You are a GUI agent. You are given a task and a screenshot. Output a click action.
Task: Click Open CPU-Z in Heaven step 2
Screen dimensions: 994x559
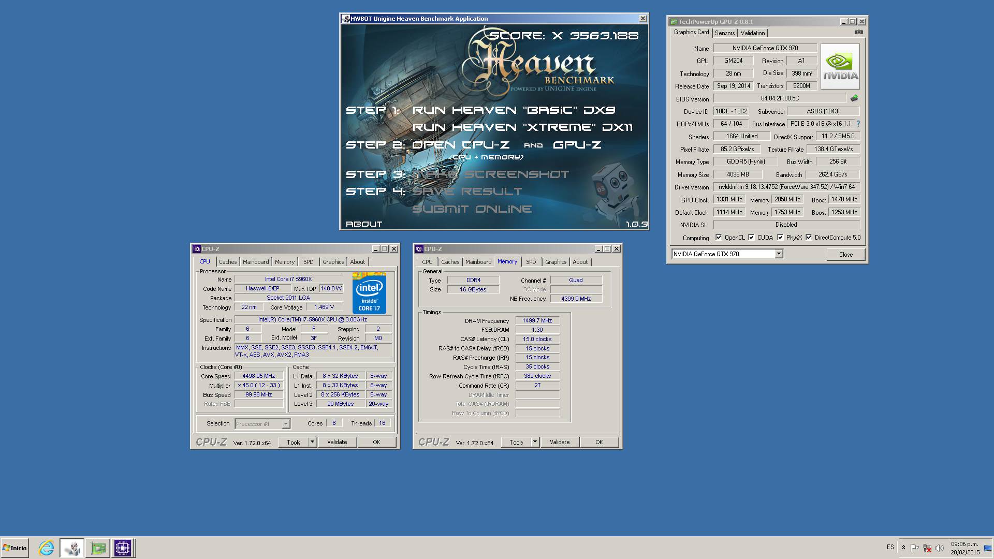(x=460, y=145)
